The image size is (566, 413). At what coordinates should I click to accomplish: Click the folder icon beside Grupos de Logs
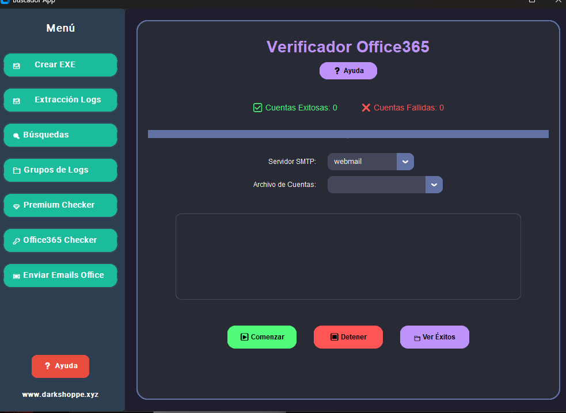pyautogui.click(x=17, y=171)
